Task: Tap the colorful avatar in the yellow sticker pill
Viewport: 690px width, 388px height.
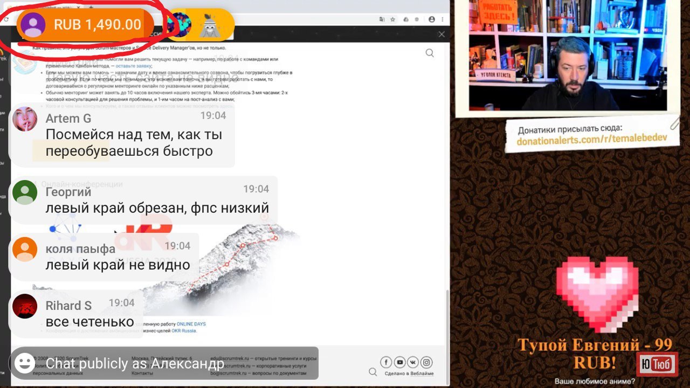Action: (x=179, y=25)
